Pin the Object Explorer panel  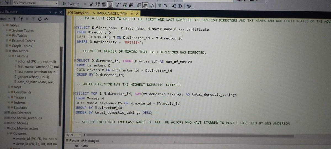coord(55,12)
